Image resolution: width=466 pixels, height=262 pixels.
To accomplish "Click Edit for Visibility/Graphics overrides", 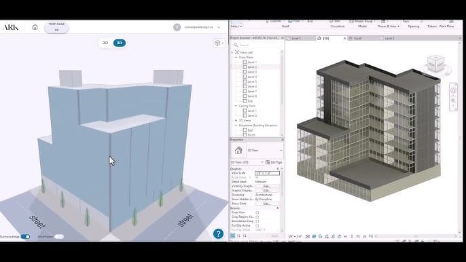I will pyautogui.click(x=267, y=186).
